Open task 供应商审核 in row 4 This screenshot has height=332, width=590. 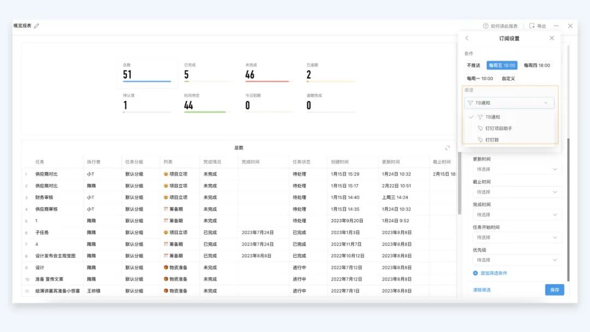(46, 209)
